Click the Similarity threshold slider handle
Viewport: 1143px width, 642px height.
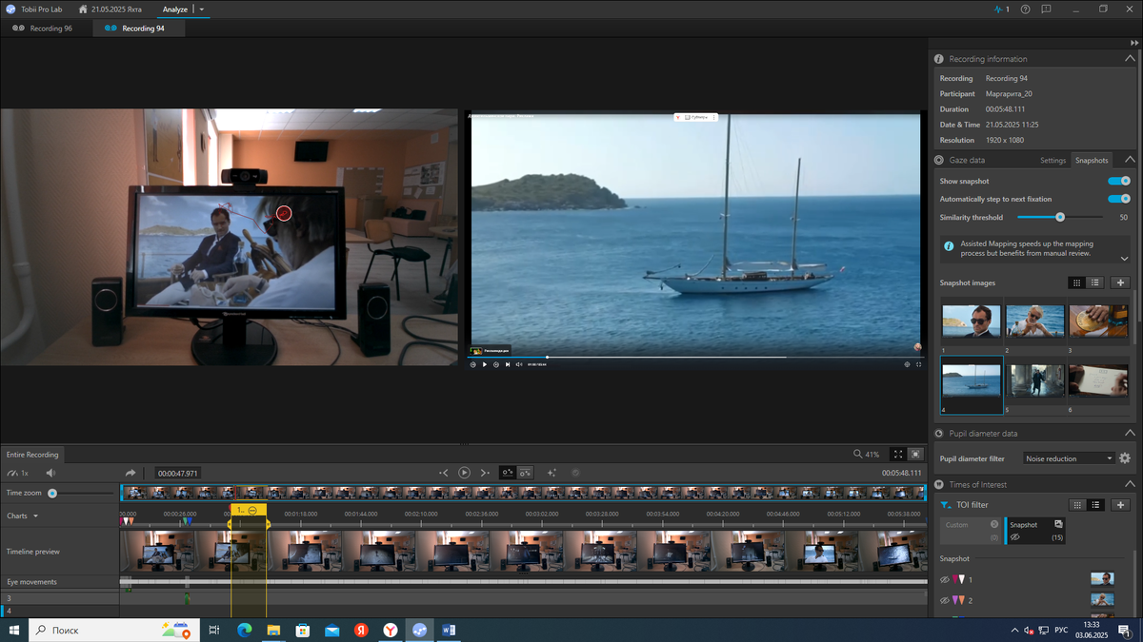(1060, 218)
